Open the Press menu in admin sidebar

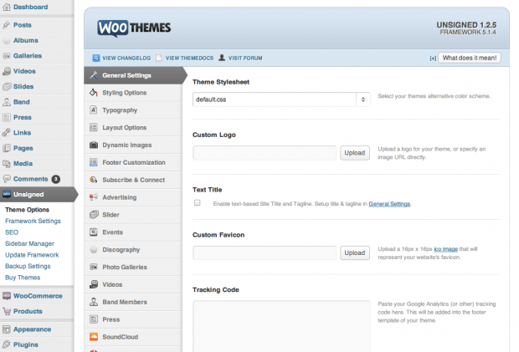point(37,117)
